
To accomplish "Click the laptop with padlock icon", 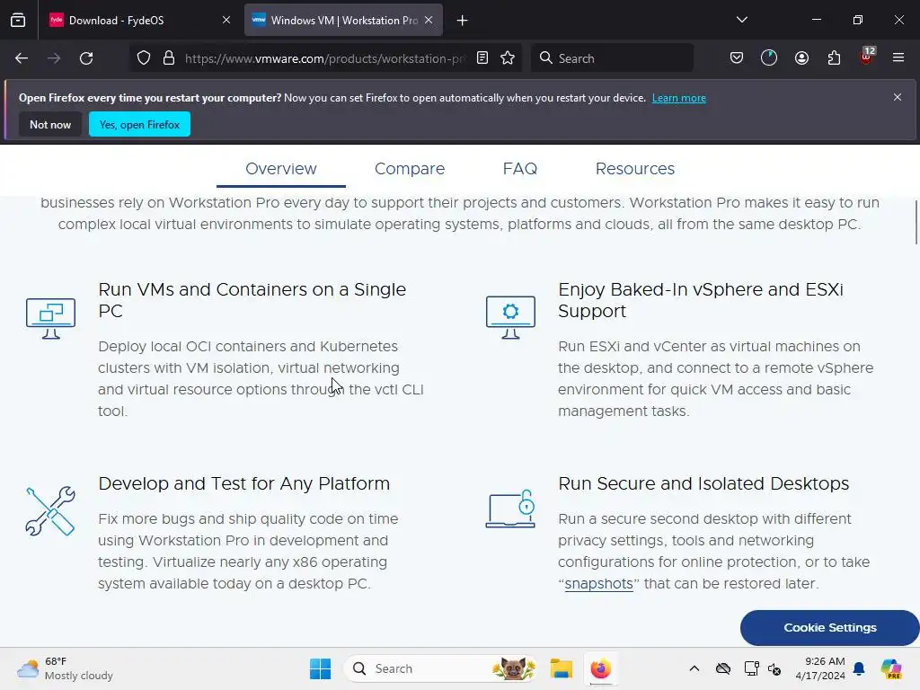I will pos(510,509).
